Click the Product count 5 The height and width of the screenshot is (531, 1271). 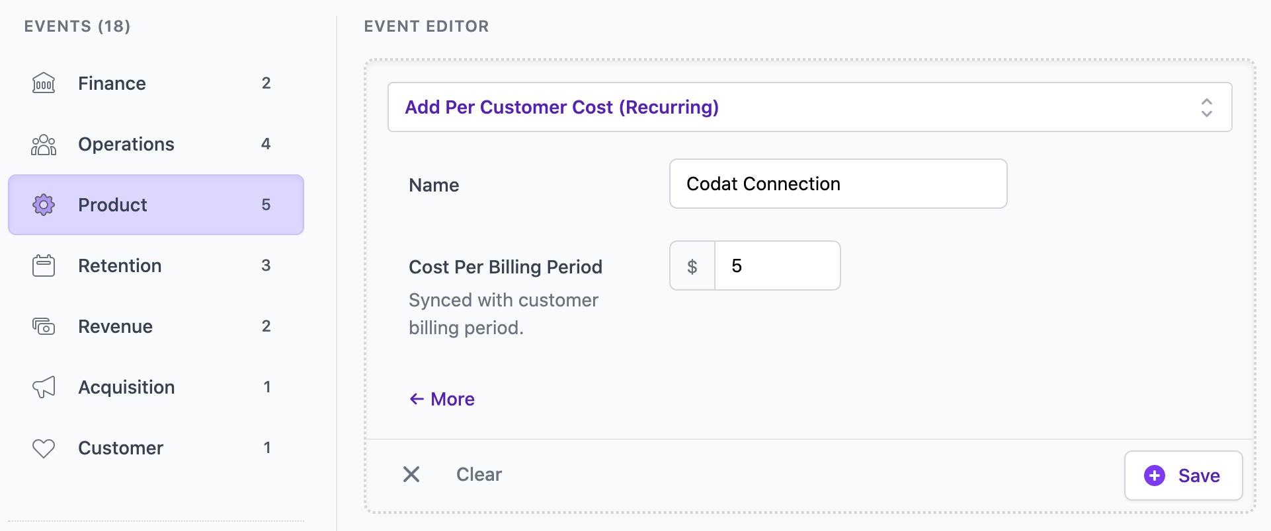[266, 205]
